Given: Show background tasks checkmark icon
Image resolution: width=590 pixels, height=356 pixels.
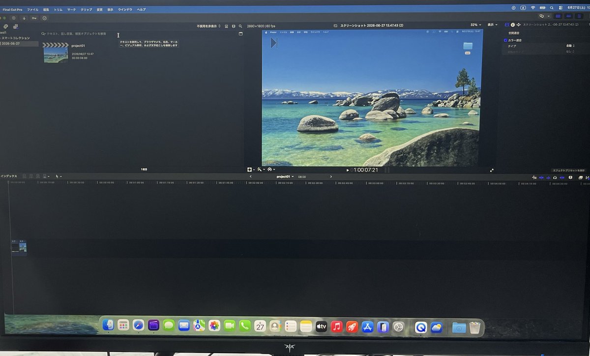Looking at the screenshot, I should [45, 18].
